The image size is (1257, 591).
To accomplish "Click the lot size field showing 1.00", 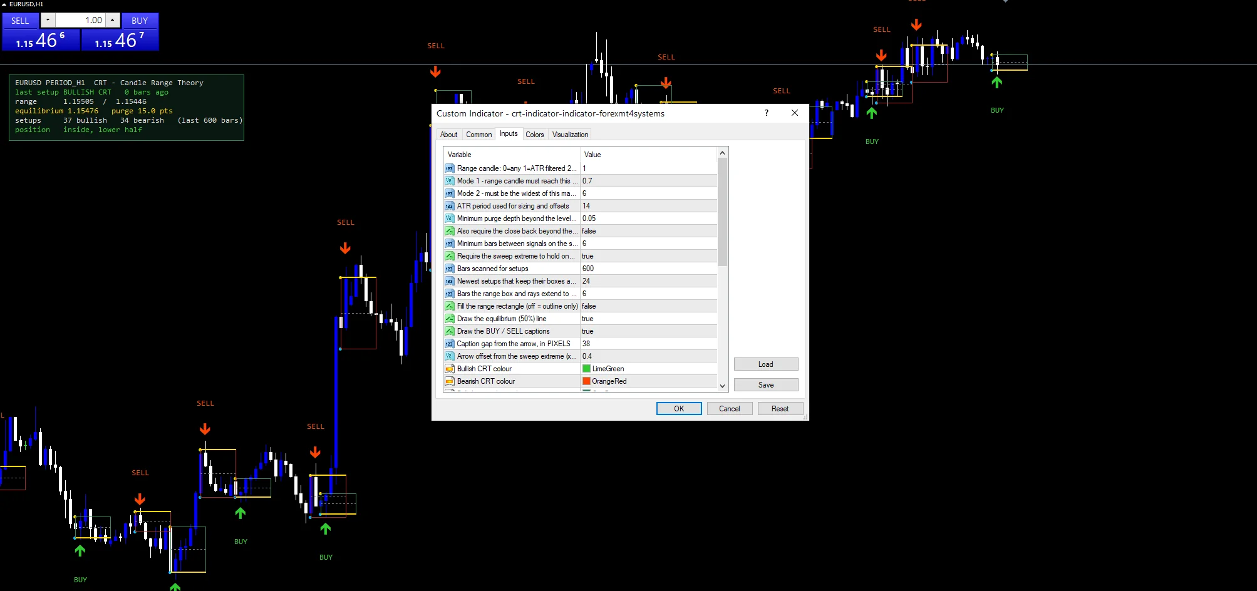I will point(80,20).
